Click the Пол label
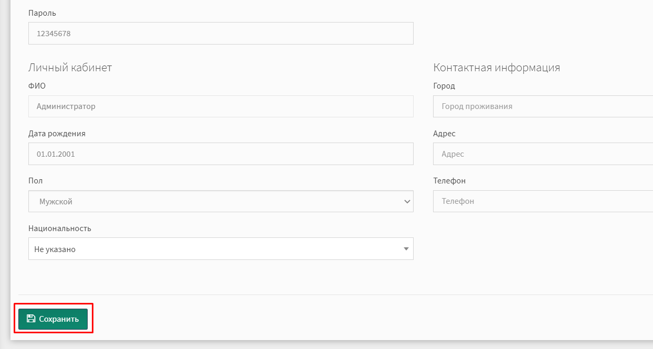Screen dimensions: 653x349 36,181
